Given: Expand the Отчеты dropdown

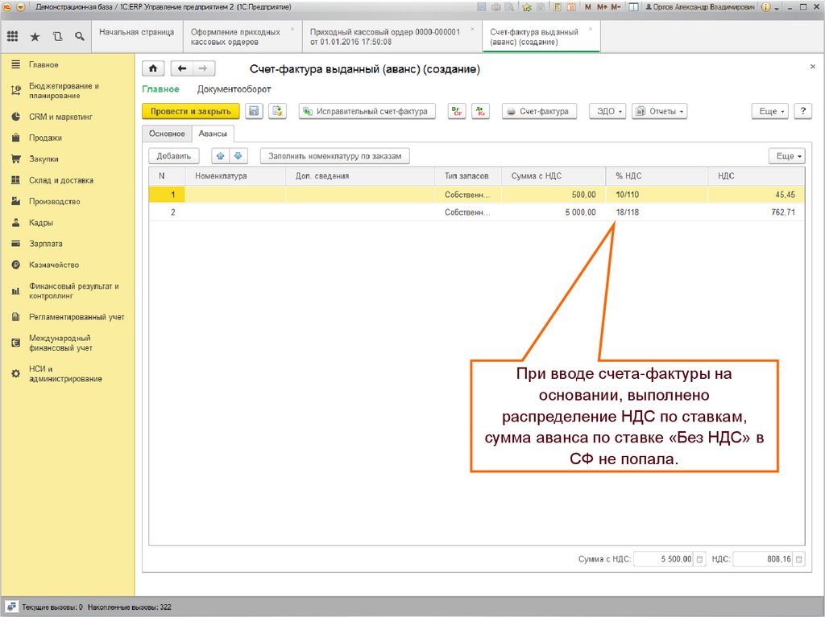Looking at the screenshot, I should click(659, 112).
